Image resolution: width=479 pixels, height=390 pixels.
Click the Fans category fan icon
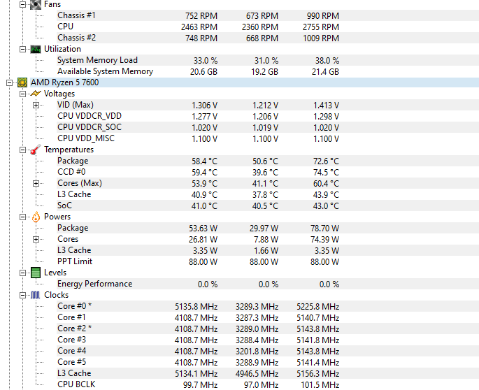pos(36,4)
